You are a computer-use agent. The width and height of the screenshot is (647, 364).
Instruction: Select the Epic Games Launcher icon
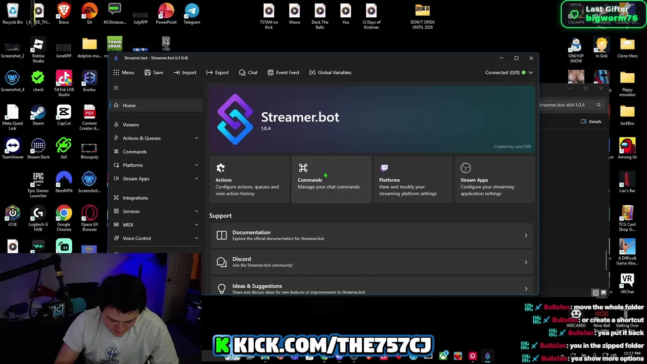click(x=38, y=185)
